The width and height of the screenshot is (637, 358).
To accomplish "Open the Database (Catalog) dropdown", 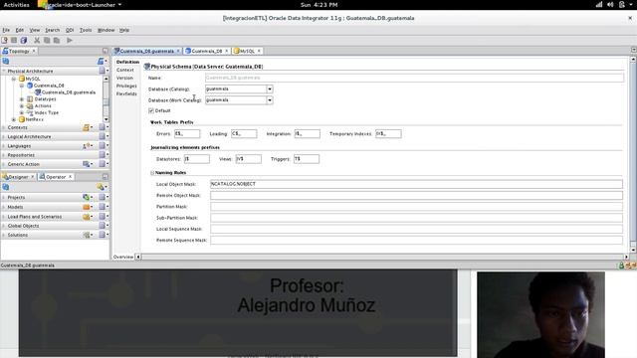I will tap(270, 89).
